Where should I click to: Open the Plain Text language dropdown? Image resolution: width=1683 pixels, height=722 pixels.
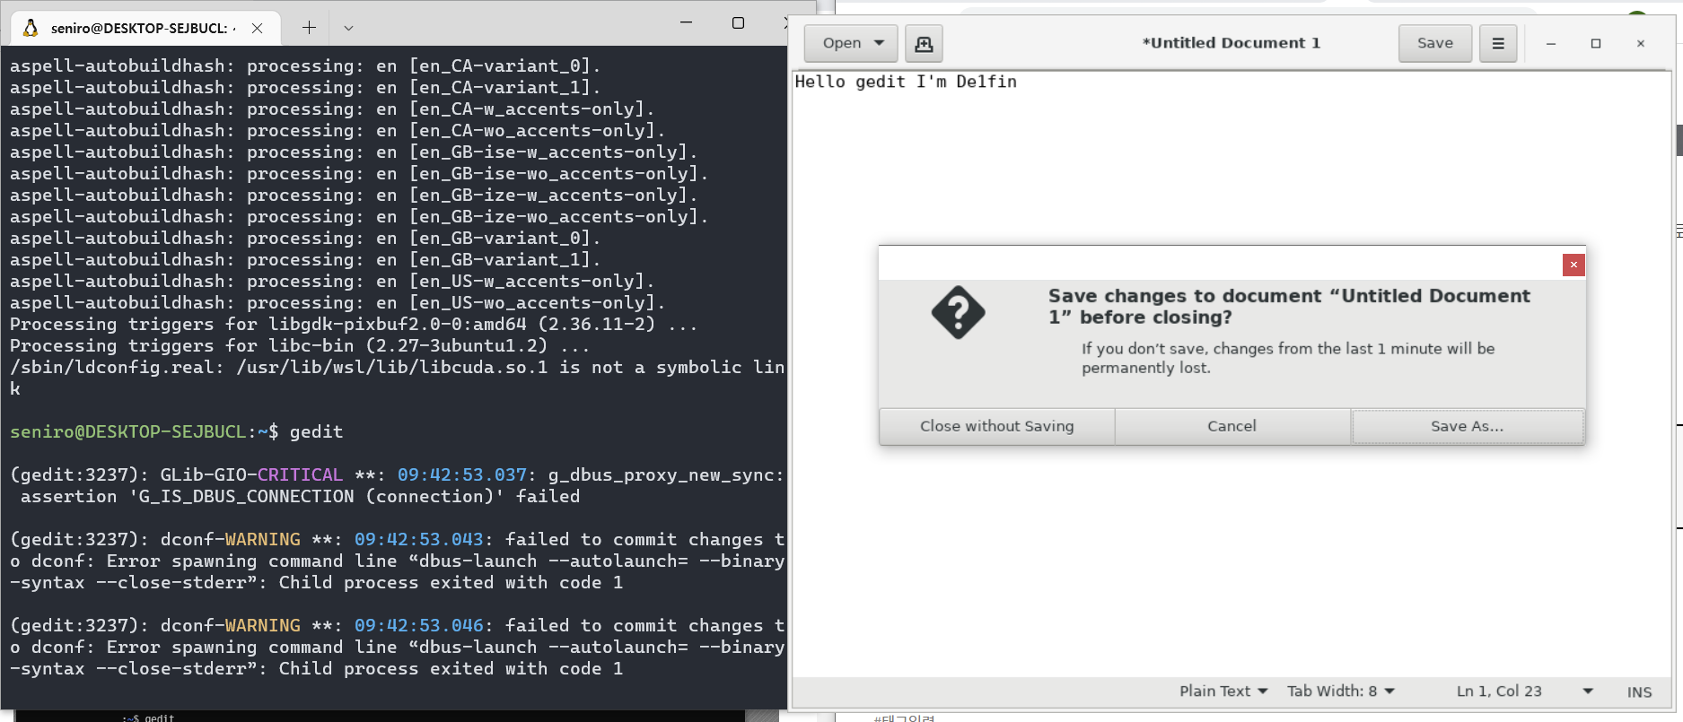[1223, 691]
